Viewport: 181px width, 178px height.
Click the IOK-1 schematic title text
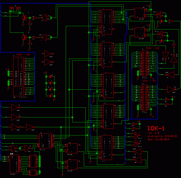point(156,128)
